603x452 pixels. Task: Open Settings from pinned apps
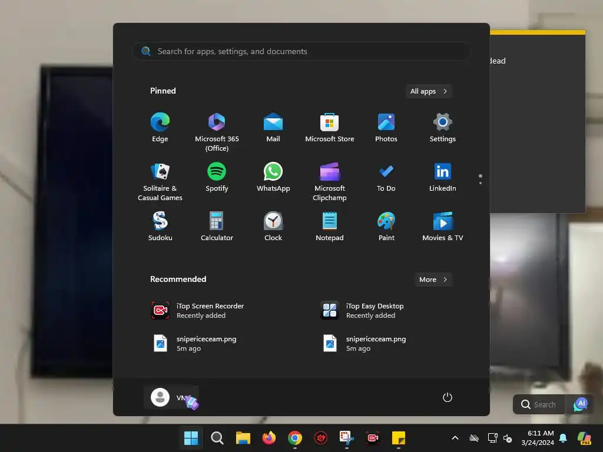point(443,128)
